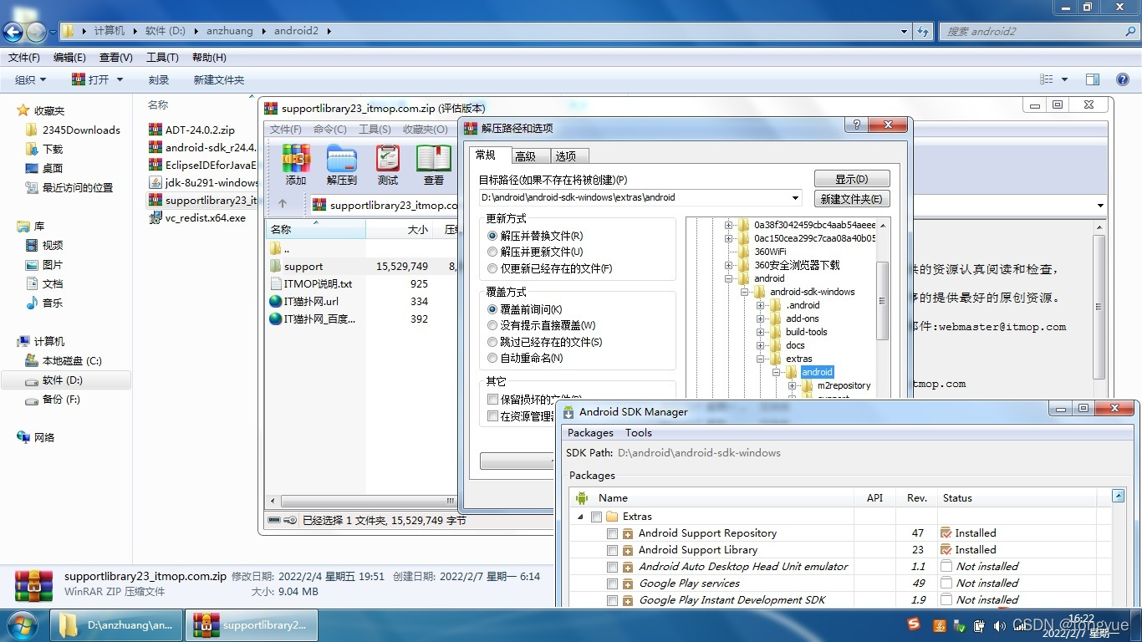The image size is (1142, 642).
Task: Expand the build-tools folder tree node
Action: coord(761,332)
